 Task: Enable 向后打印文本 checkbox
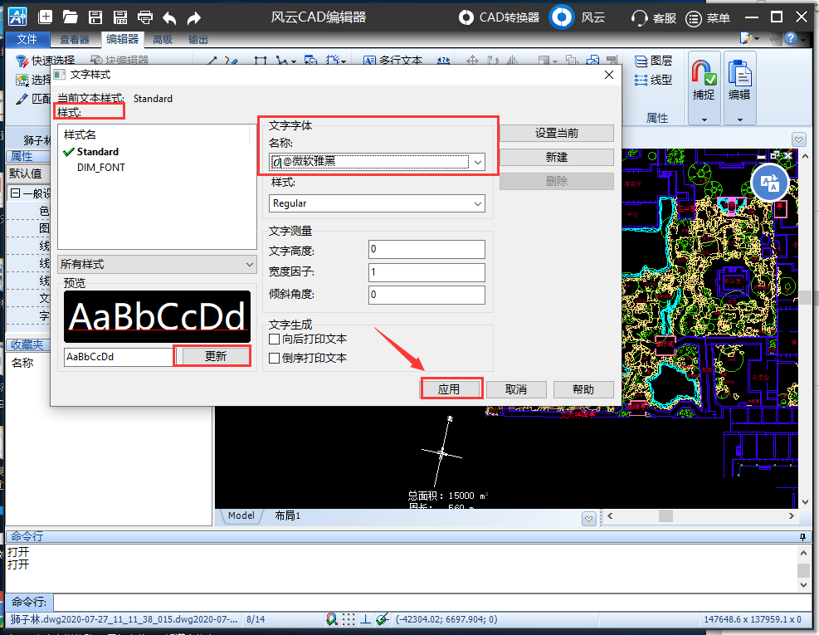(274, 339)
